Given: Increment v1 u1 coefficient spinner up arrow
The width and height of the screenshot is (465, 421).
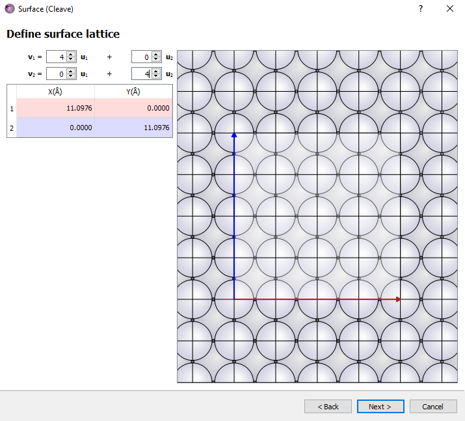Looking at the screenshot, I should coord(71,54).
